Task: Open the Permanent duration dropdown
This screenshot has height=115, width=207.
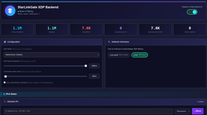Action: (x=183, y=111)
